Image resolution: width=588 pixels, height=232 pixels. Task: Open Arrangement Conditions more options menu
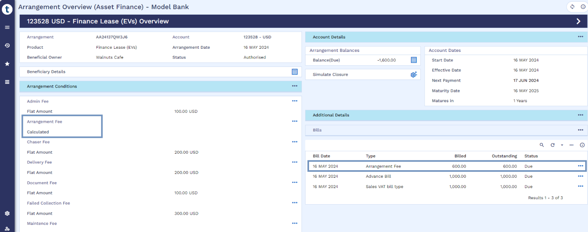point(294,86)
